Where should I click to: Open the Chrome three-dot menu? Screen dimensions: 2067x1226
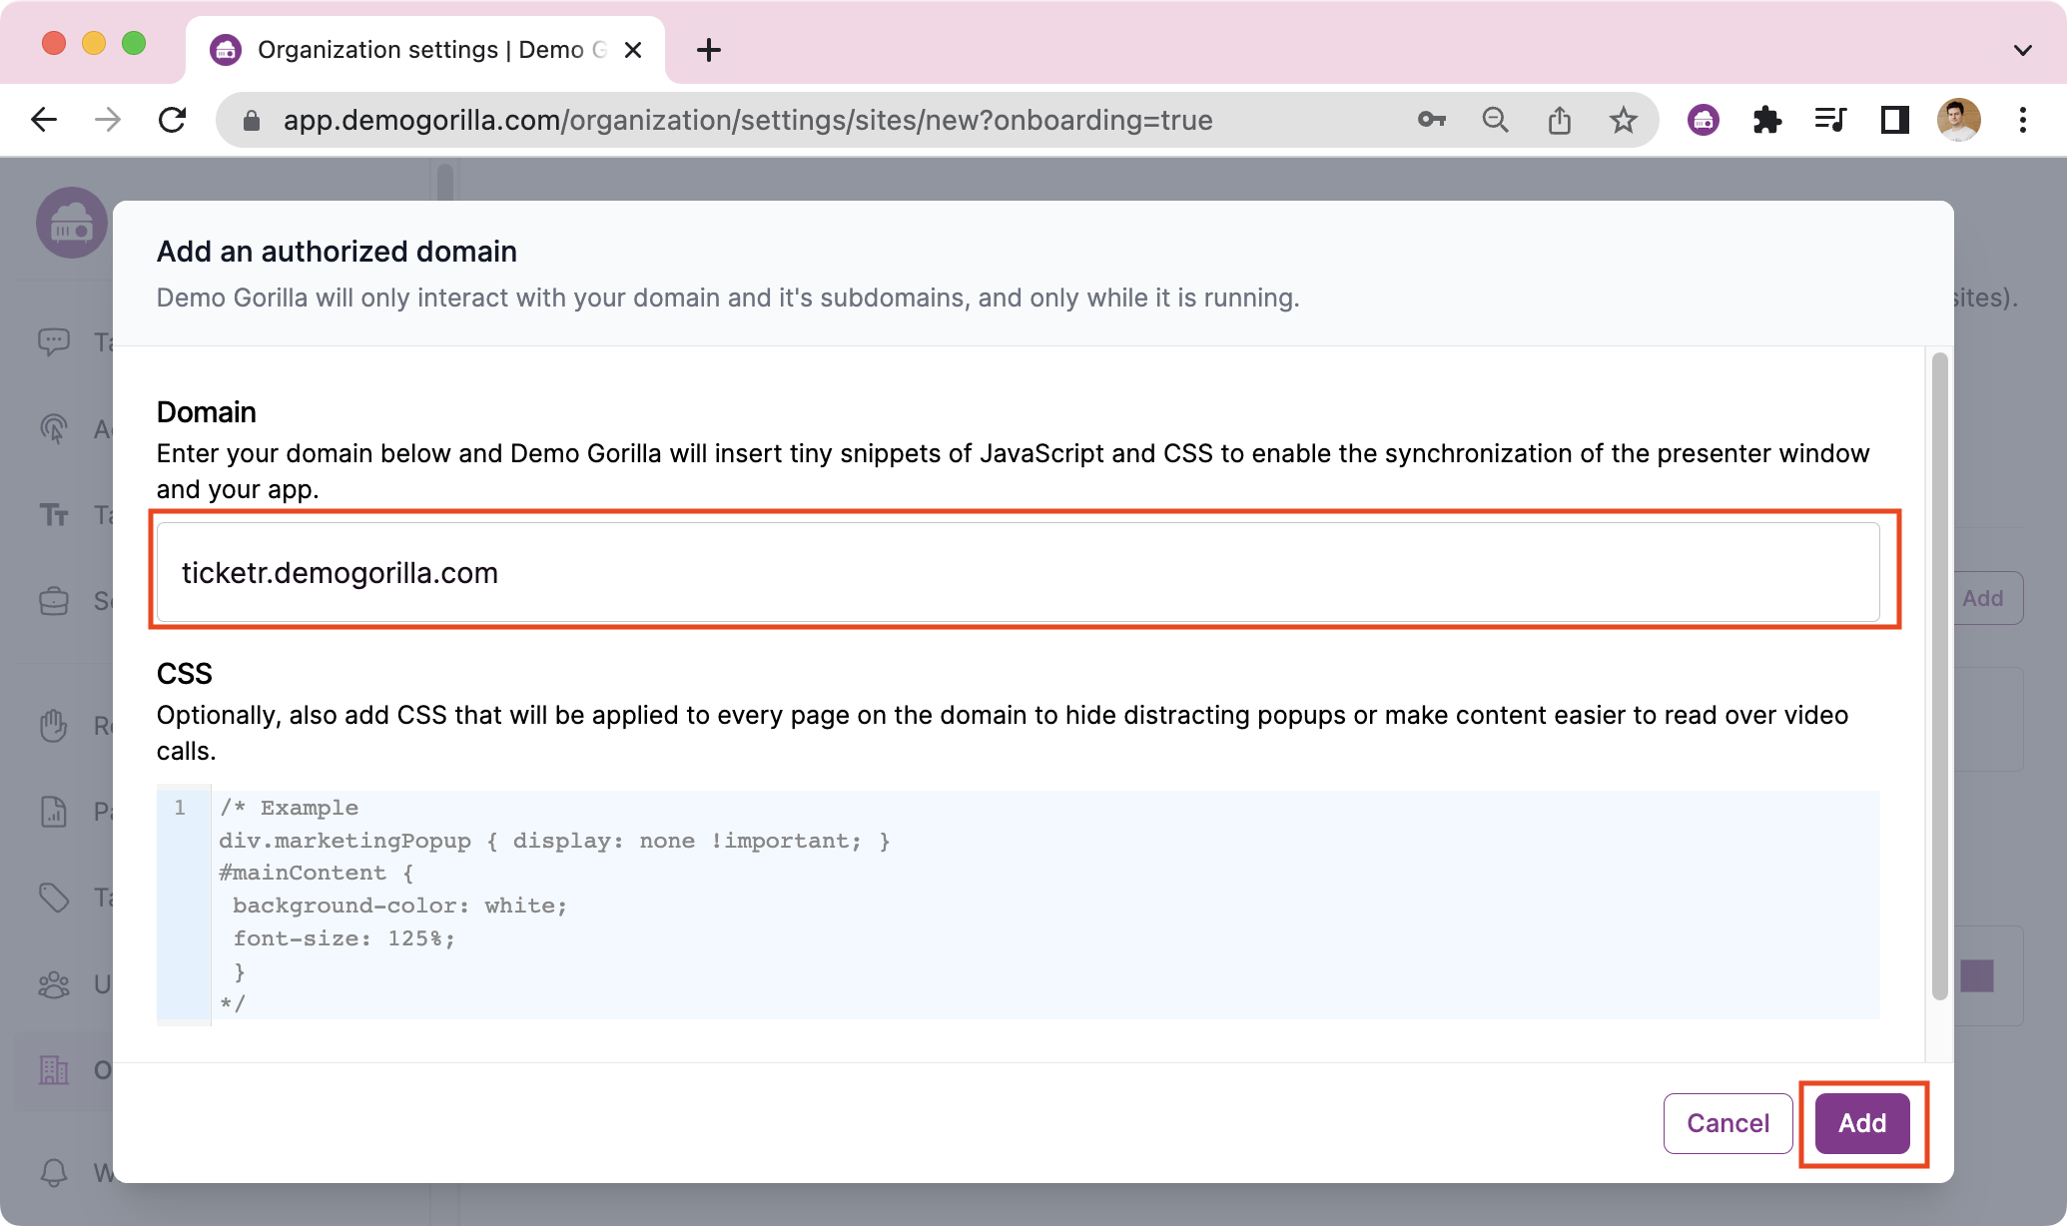(x=2023, y=120)
